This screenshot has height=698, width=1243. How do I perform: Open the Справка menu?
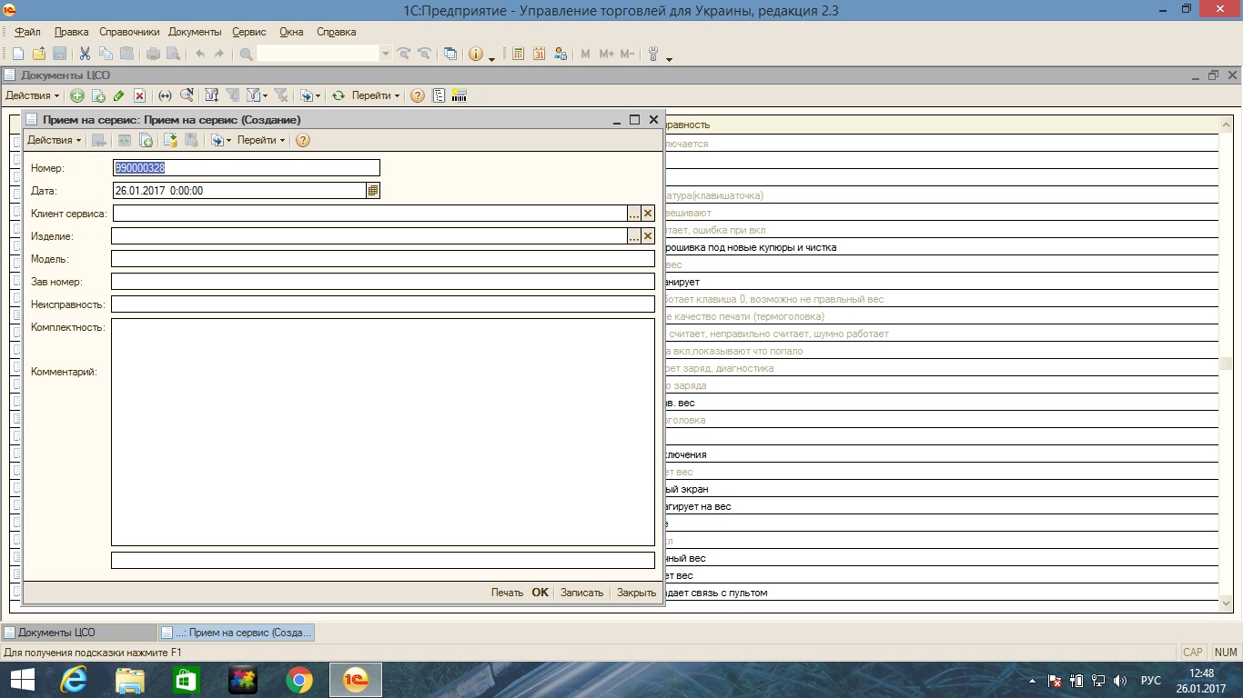337,32
